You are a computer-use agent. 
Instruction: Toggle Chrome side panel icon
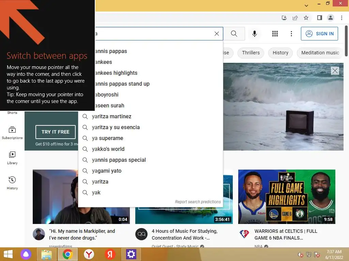click(x=319, y=18)
